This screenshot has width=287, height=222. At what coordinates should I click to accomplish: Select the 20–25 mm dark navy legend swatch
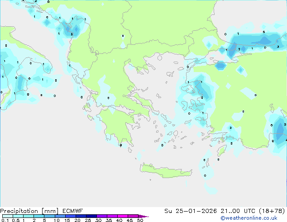(81, 217)
